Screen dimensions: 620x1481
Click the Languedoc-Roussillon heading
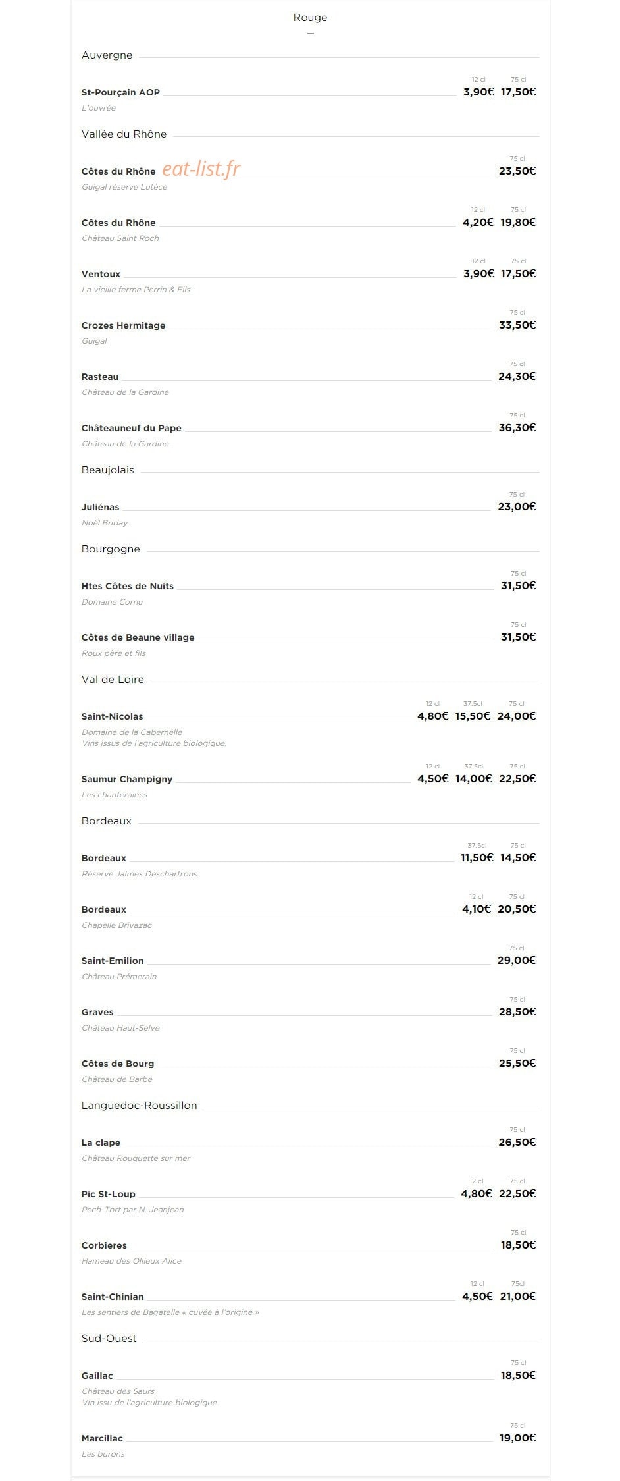click(x=139, y=1106)
